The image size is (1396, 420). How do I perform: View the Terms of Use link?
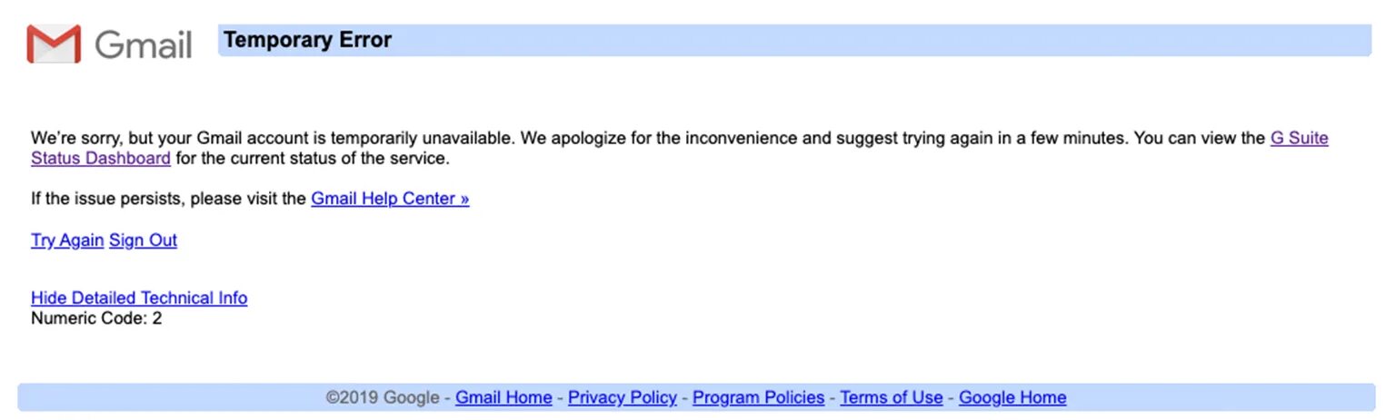891,397
